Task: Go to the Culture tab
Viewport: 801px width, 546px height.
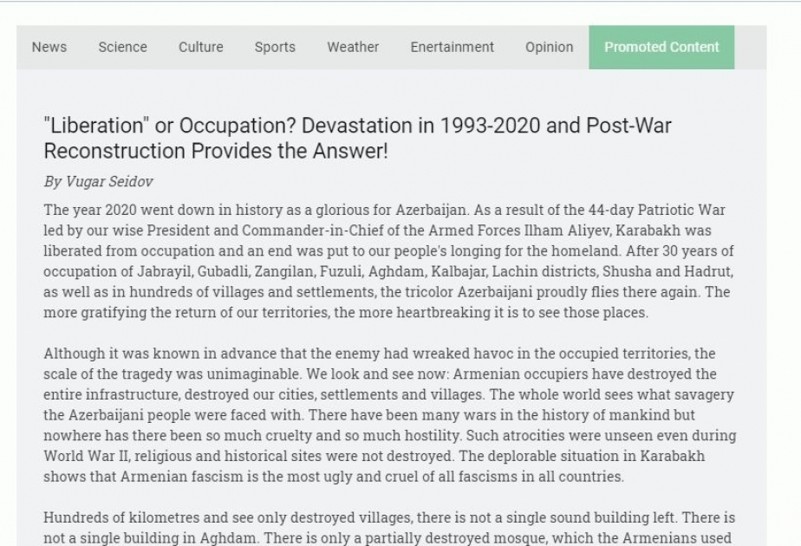Action: [x=201, y=48]
